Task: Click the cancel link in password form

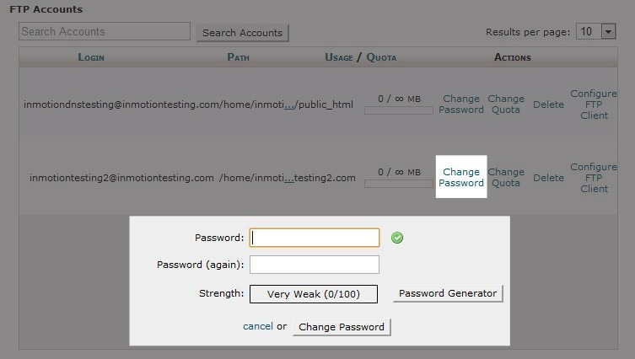Action: [x=257, y=326]
